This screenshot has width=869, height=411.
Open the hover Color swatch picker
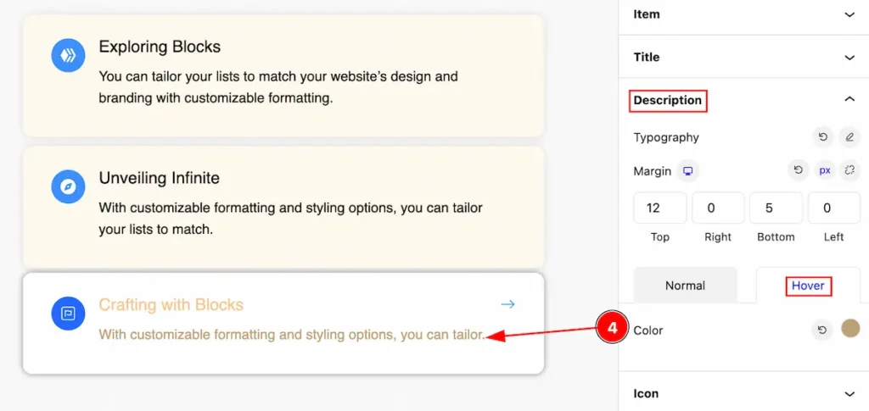click(x=850, y=328)
